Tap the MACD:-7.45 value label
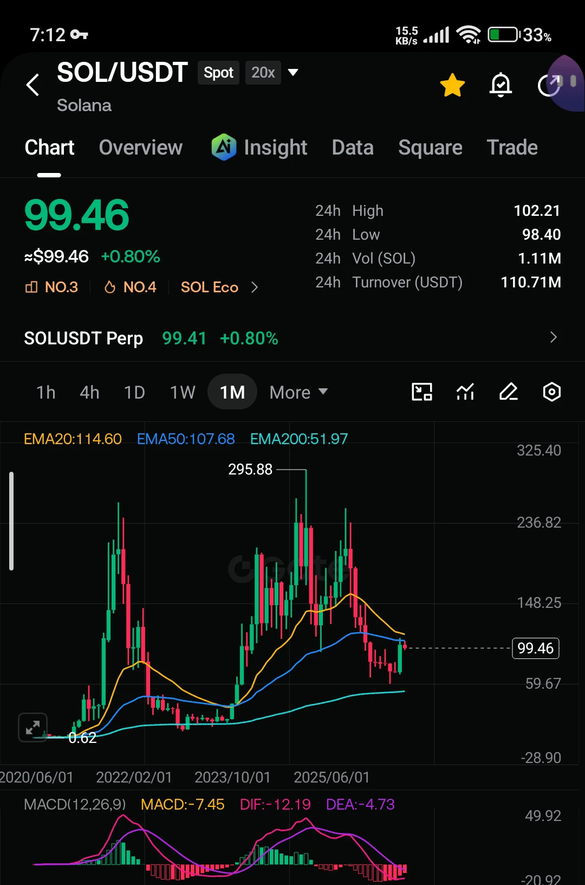 pos(183,804)
